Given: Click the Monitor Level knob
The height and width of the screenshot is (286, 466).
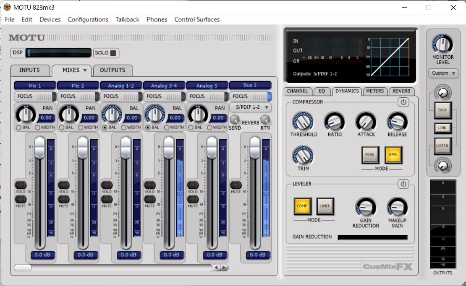Looking at the screenshot, I should pos(443,43).
